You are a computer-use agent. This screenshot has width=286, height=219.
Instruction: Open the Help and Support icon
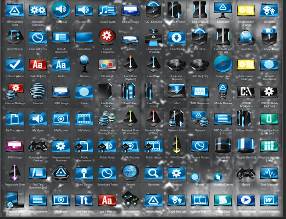coord(177,65)
